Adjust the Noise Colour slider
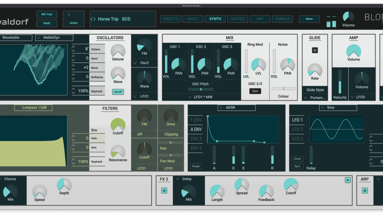The image size is (383, 215). (x=283, y=89)
